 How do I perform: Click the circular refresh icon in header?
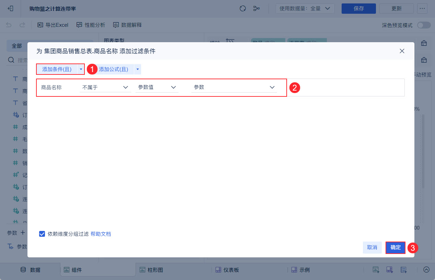pos(243,9)
